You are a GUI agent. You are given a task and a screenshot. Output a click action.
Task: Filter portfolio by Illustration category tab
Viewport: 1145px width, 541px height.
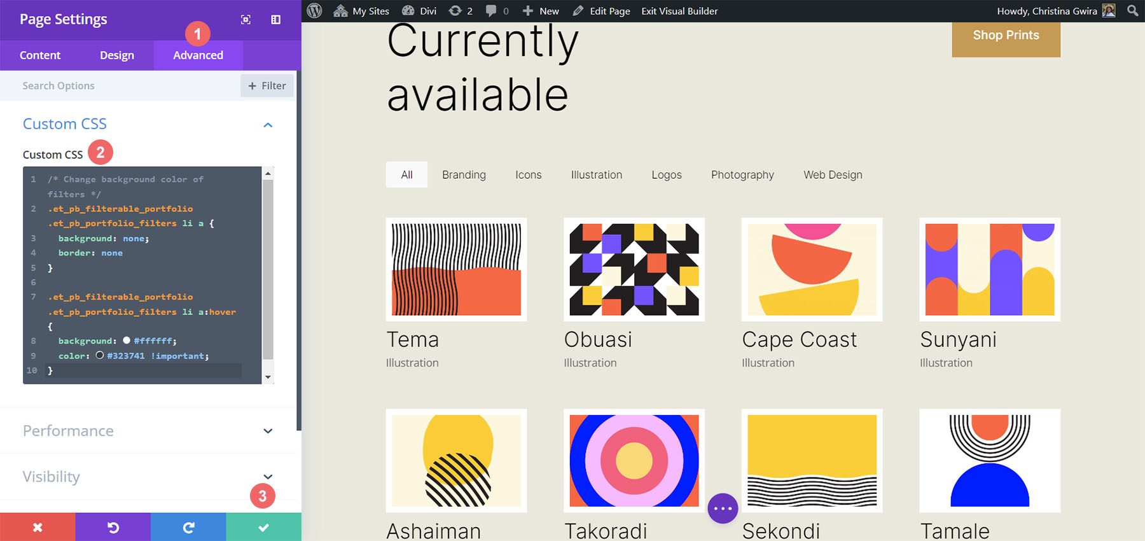pos(597,175)
